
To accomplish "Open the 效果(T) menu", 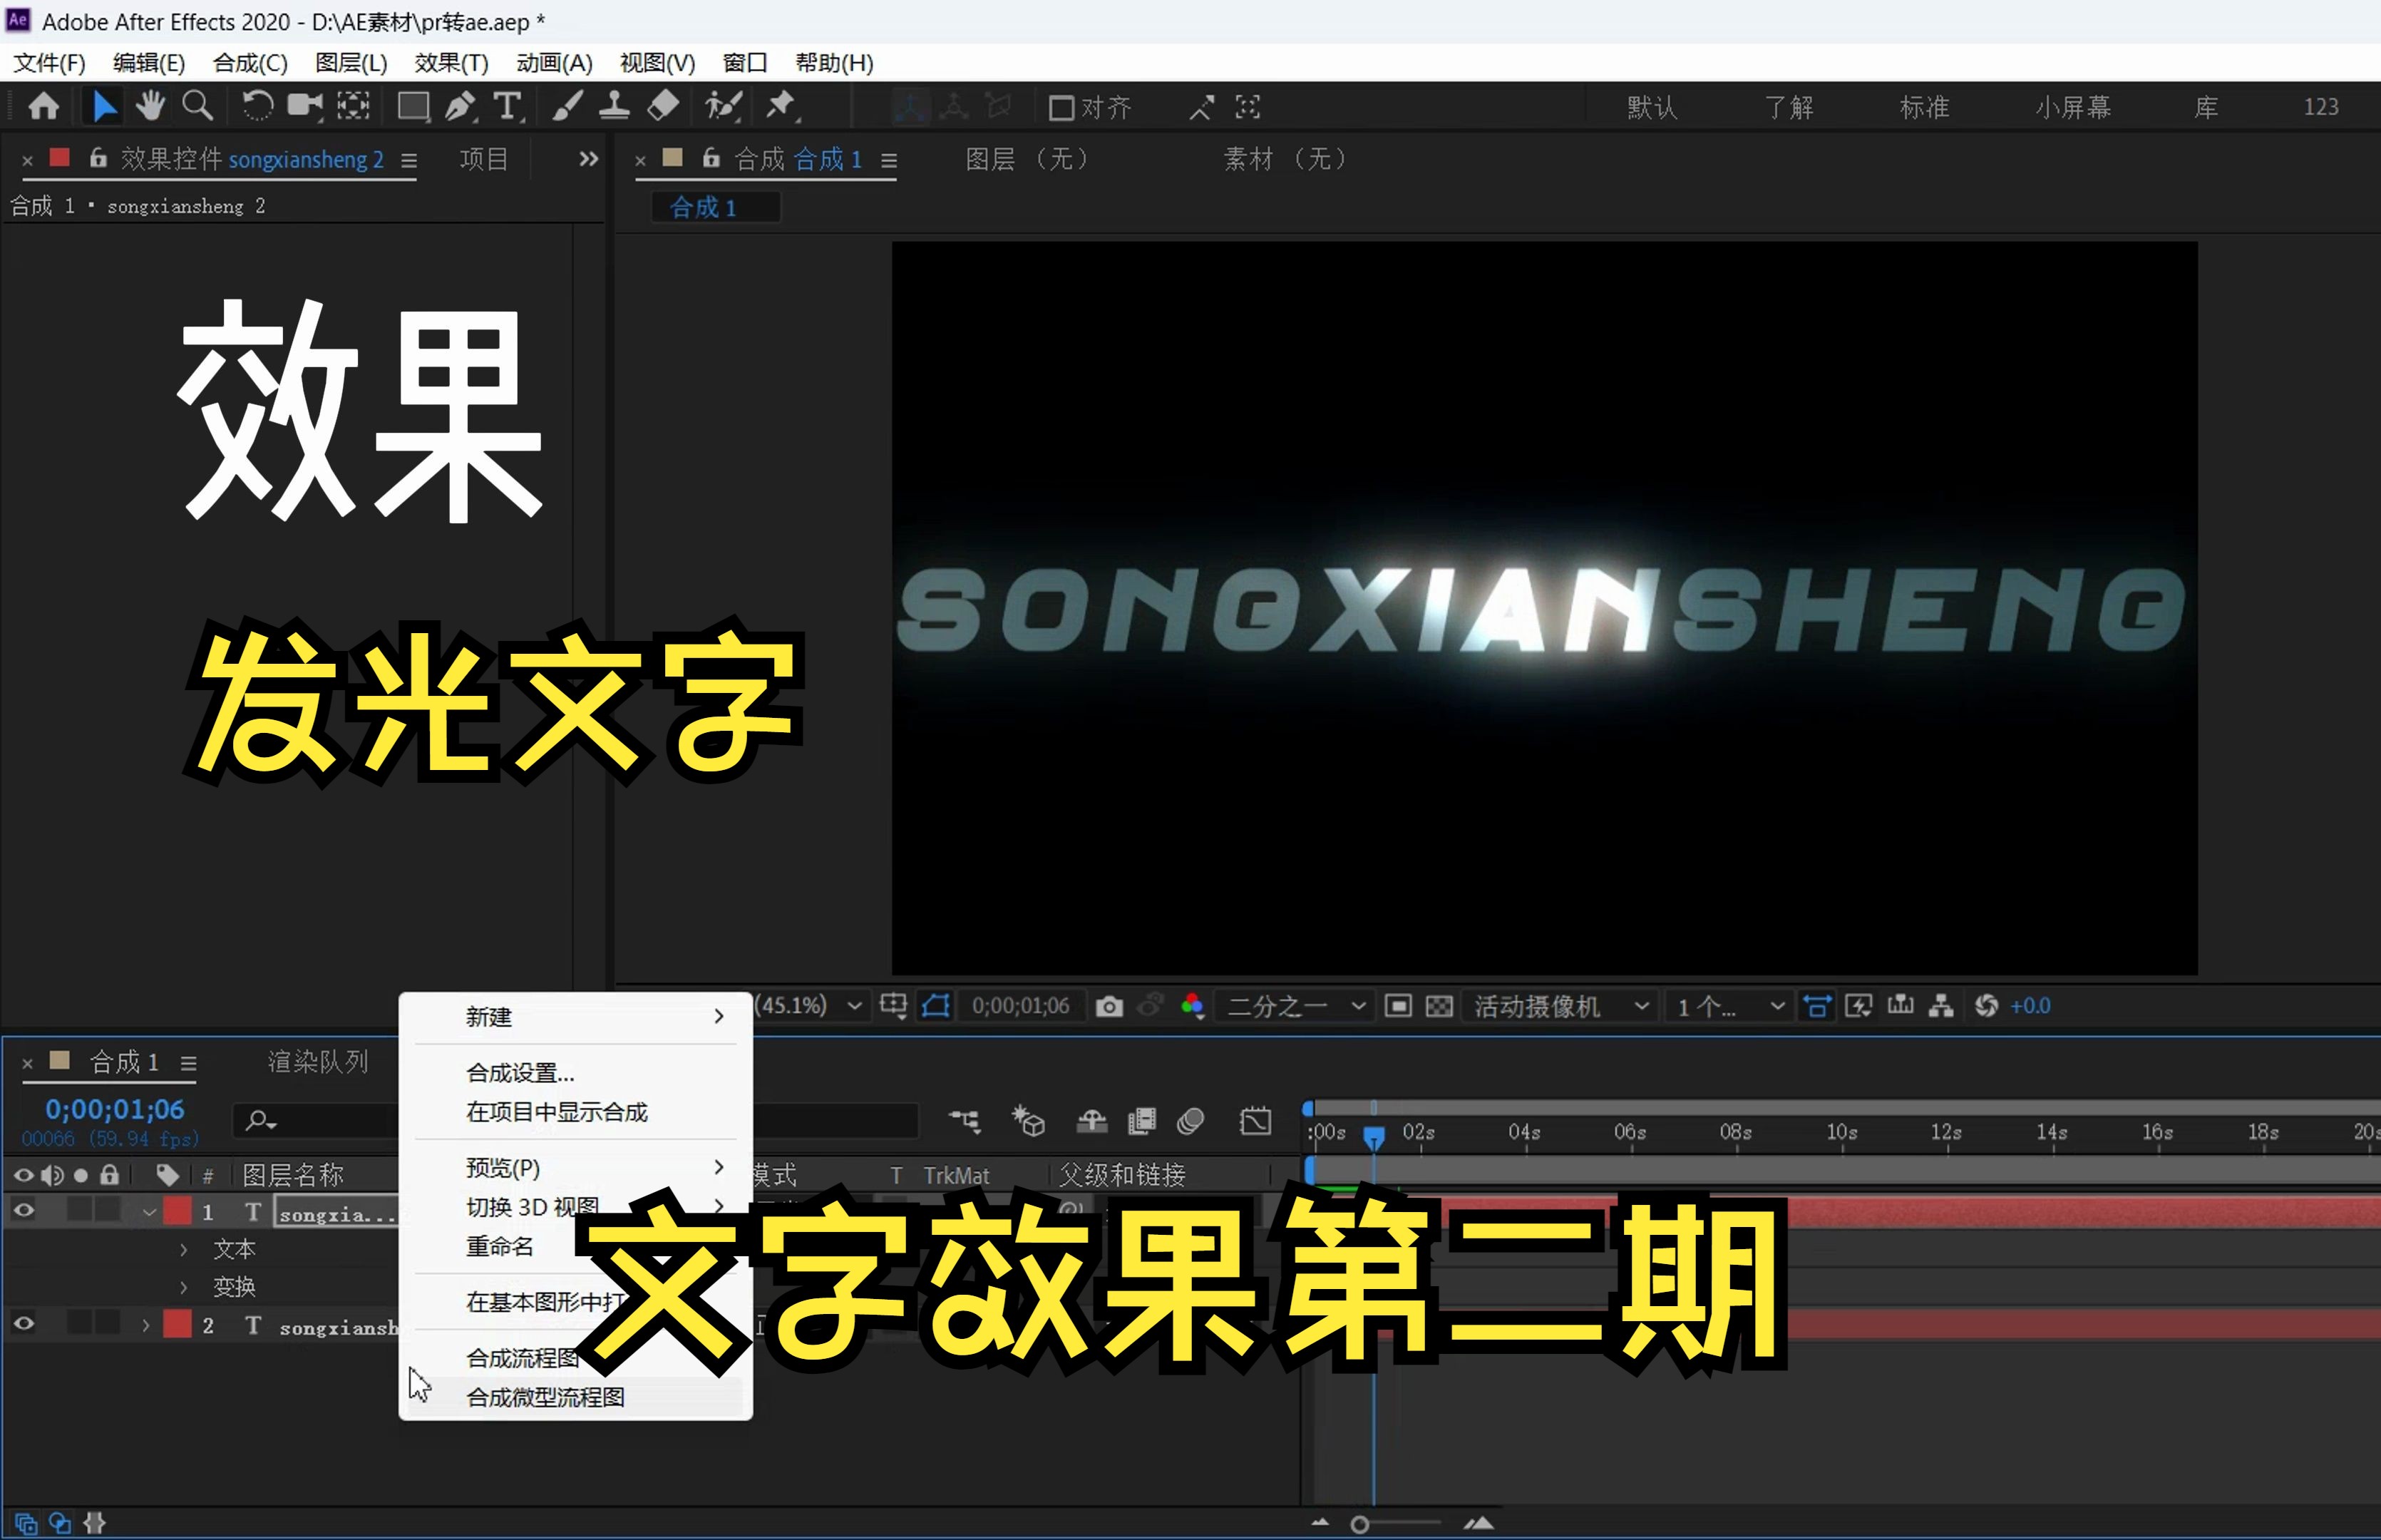I will [451, 63].
